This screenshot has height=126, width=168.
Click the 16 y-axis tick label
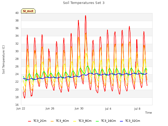click(x=17, y=105)
